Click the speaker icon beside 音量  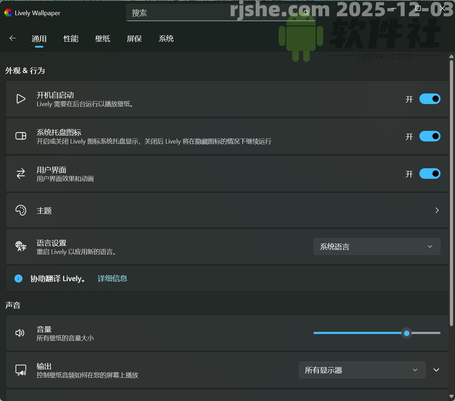pyautogui.click(x=20, y=333)
